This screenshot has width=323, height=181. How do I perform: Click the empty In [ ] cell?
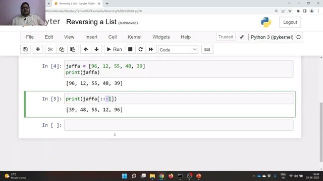179,125
